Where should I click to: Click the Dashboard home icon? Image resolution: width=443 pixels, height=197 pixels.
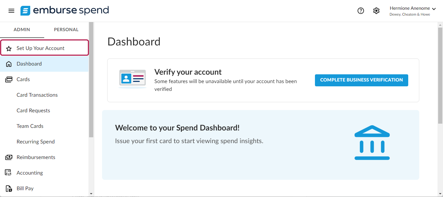tap(9, 64)
